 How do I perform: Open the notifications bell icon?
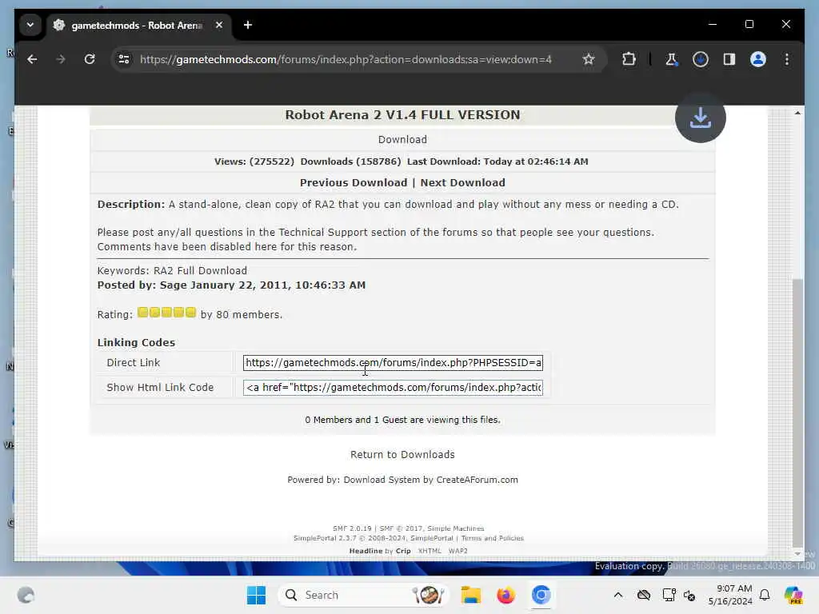pyautogui.click(x=765, y=595)
